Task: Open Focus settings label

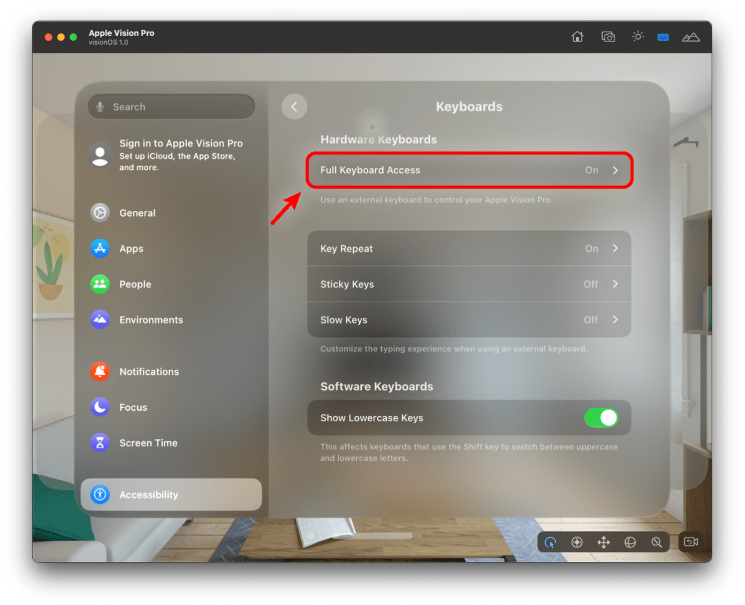Action: 133,408
